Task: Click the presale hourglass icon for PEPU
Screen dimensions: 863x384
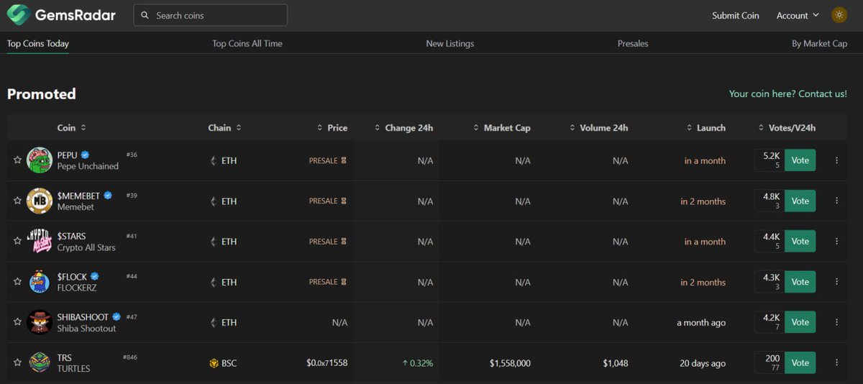Action: (344, 160)
